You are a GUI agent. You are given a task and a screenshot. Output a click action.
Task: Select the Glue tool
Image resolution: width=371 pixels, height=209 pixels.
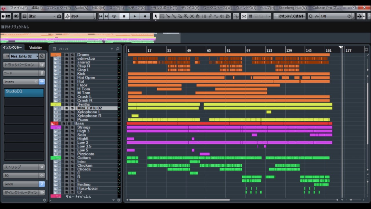point(174,17)
